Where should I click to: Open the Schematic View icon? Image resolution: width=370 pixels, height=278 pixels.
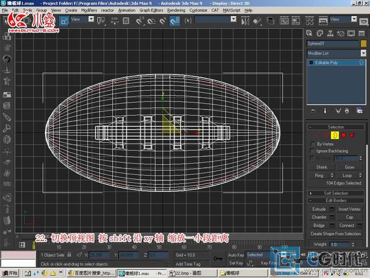point(295,21)
